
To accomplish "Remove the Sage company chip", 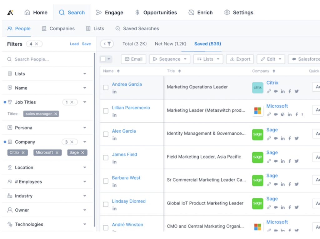I will pos(82,153).
